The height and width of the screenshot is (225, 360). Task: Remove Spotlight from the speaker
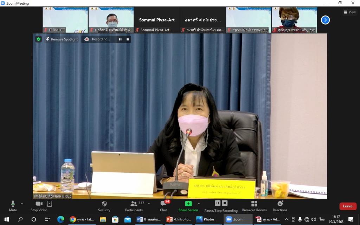click(x=62, y=39)
